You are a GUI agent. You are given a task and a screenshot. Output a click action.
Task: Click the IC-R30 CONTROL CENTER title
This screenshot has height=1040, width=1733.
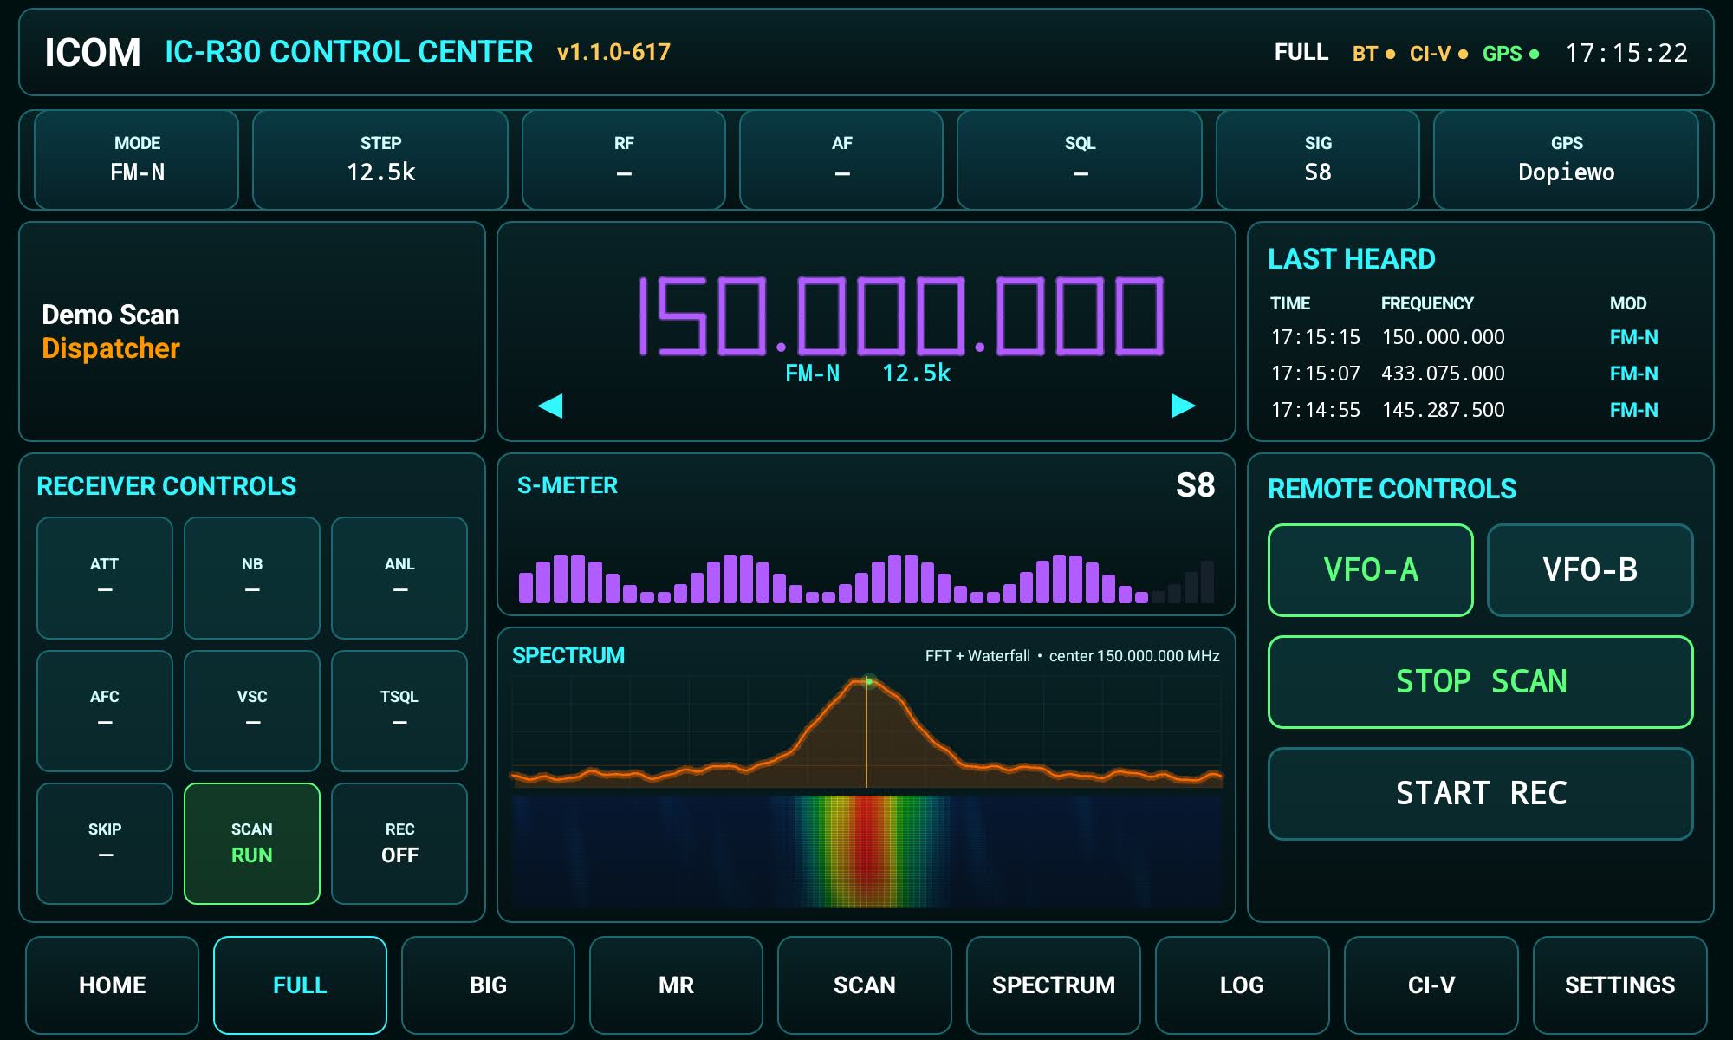(x=348, y=52)
